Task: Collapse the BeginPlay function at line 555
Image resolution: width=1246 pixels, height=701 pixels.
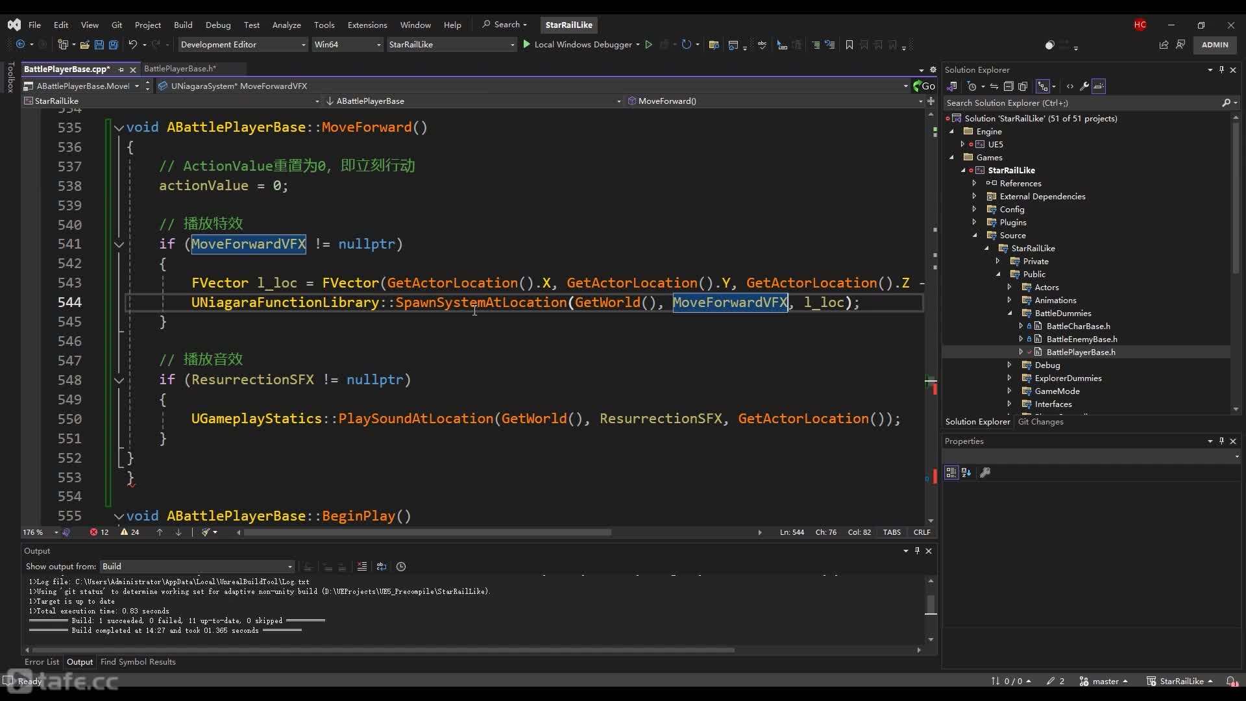Action: coord(119,517)
